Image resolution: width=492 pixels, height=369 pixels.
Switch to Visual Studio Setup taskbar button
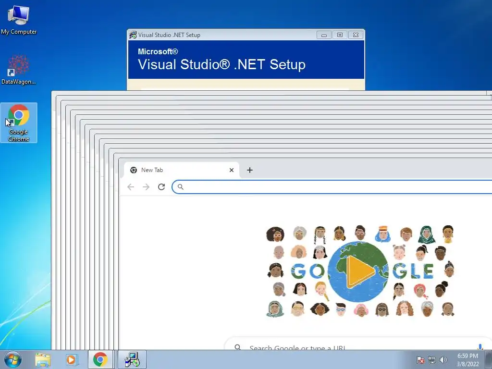coord(132,359)
